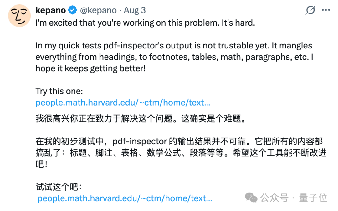This screenshot has height=211, width=338.
Task: Click the kepano display name
Action: [x=51, y=10]
